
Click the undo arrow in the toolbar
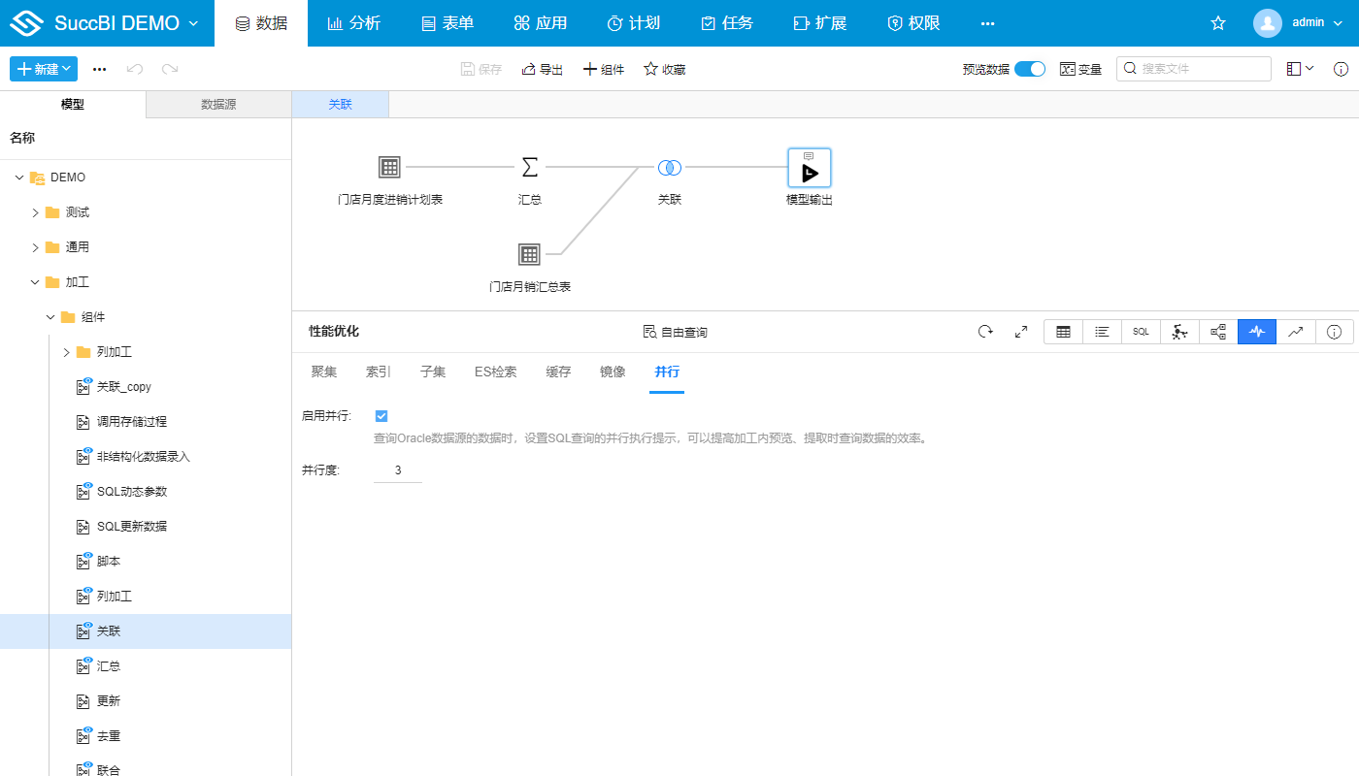point(135,69)
